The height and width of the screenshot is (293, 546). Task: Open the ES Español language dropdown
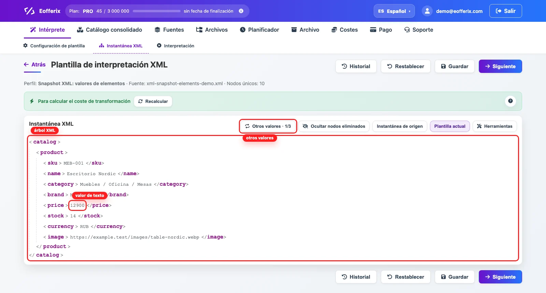point(394,11)
